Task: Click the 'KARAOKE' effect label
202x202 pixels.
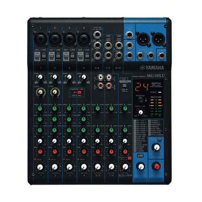Action: tap(140, 147)
